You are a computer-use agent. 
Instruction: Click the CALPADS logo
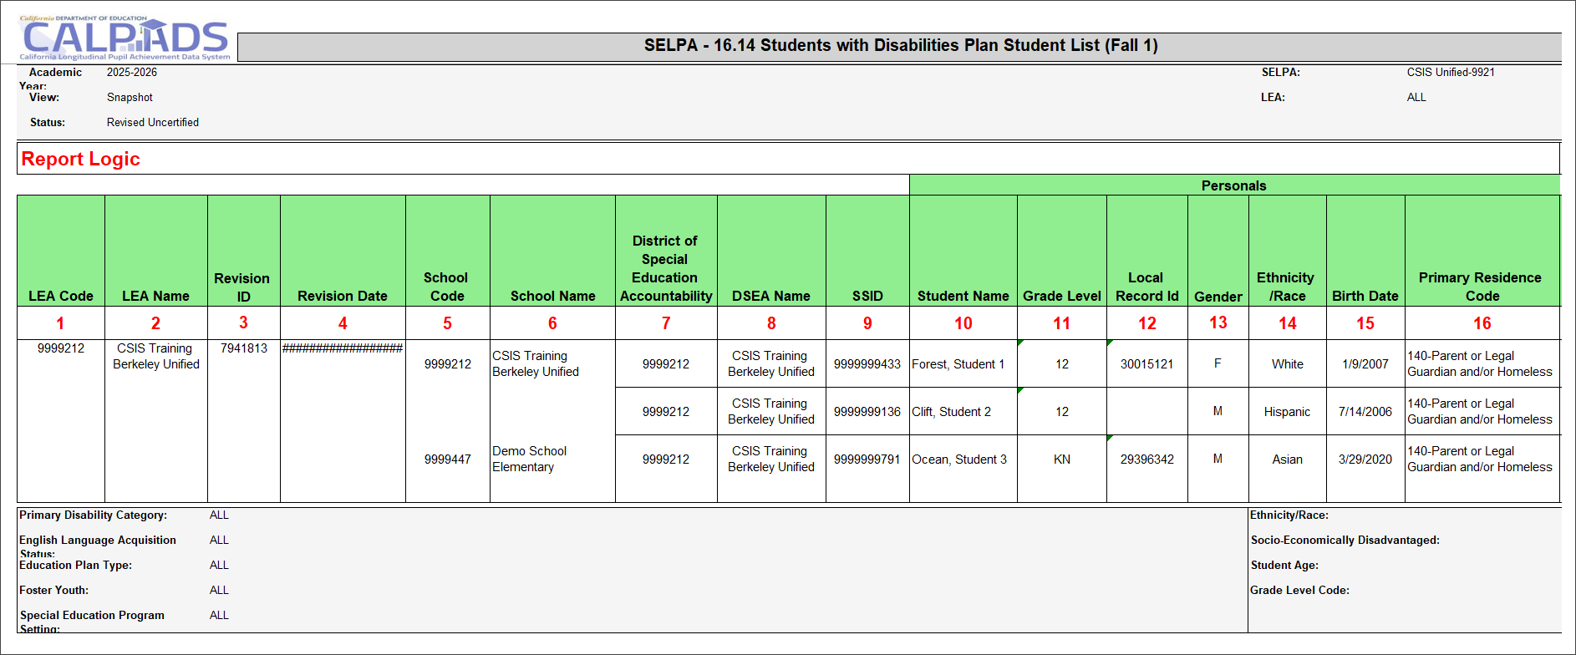[124, 38]
